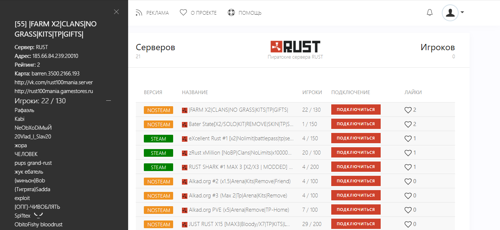Click Rust icon next to zRust xMillion
The width and height of the screenshot is (500, 230).
click(x=184, y=153)
